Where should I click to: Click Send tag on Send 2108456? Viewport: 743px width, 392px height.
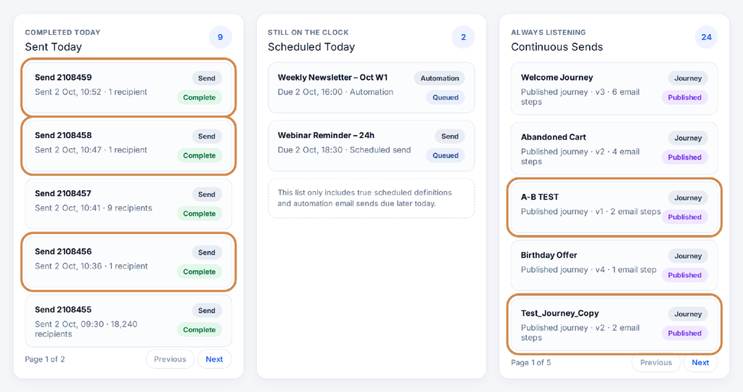[207, 253]
